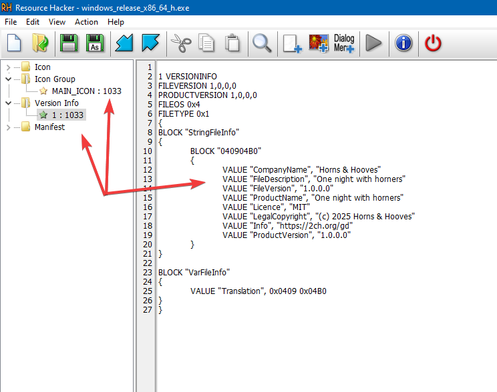Click the blue information icon

403,44
